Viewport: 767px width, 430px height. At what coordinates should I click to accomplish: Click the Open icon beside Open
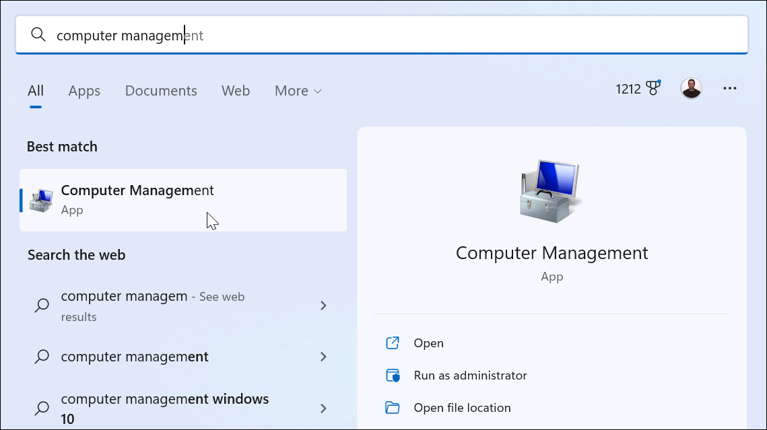pyautogui.click(x=393, y=343)
